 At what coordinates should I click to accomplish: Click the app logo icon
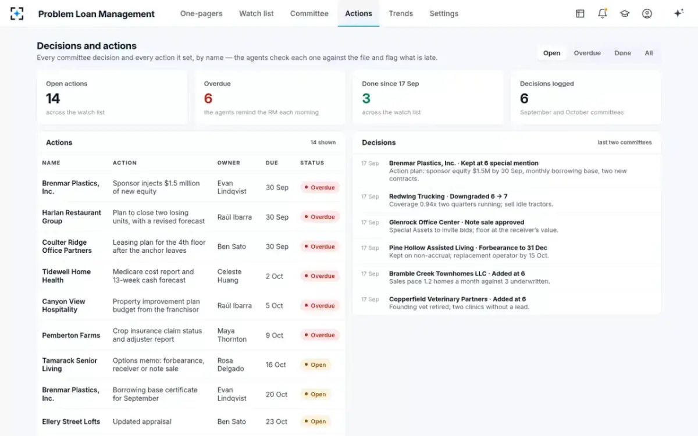[x=17, y=13]
